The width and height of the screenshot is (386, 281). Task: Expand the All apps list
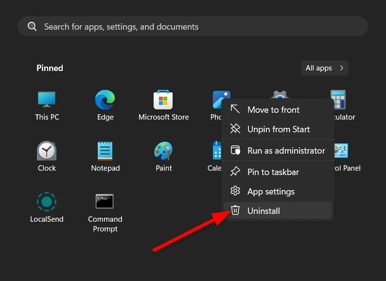324,68
